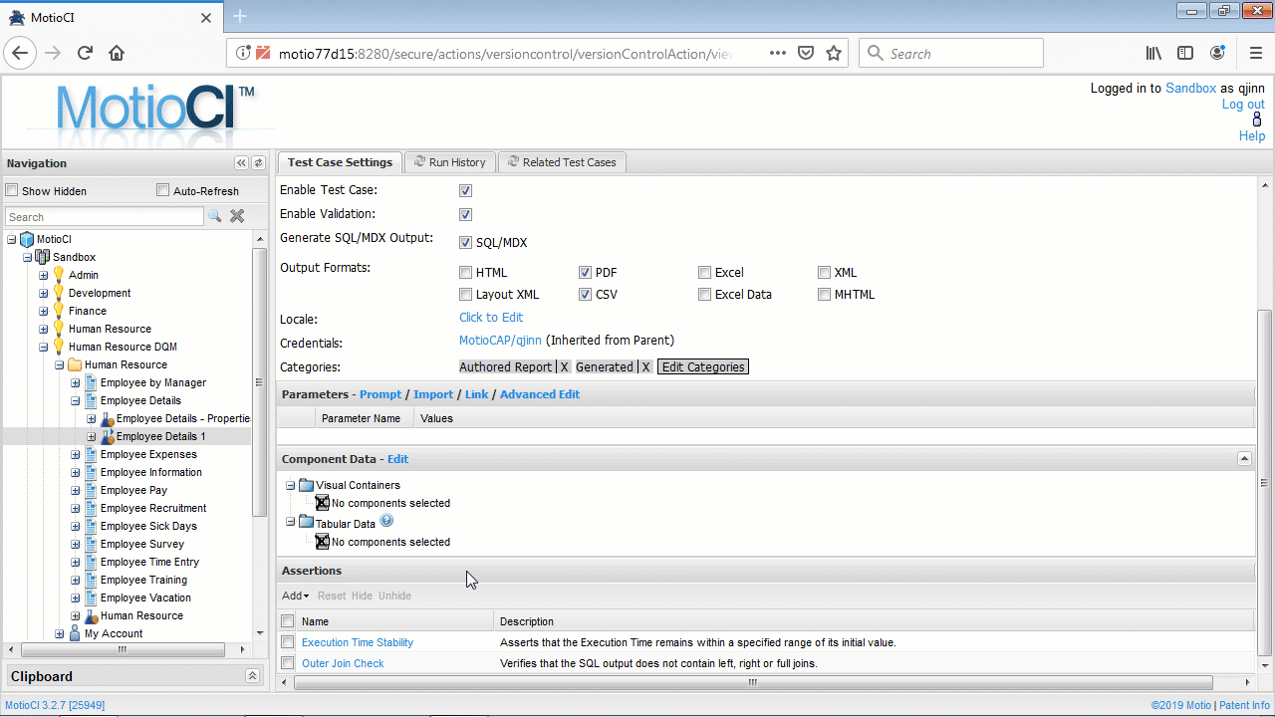1275x717 pixels.
Task: Toggle the browser sidebar icon
Action: point(1185,53)
